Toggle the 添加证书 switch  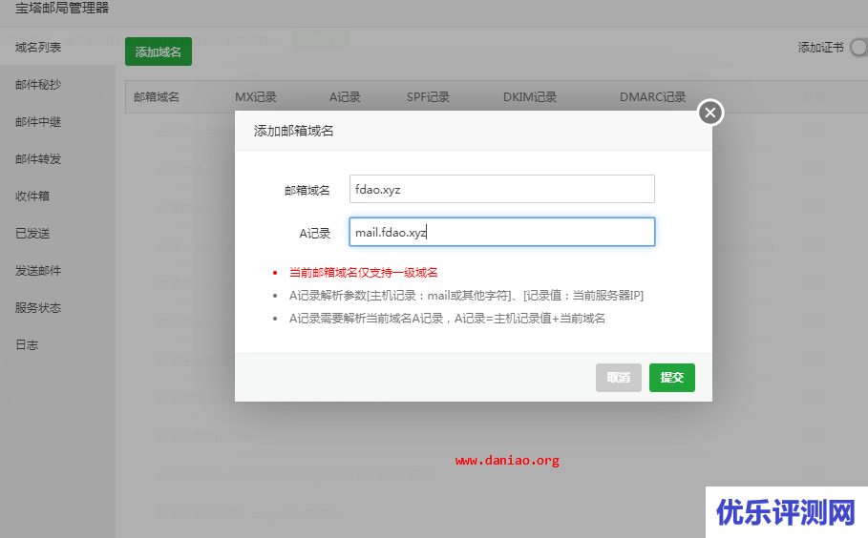pyautogui.click(x=859, y=48)
